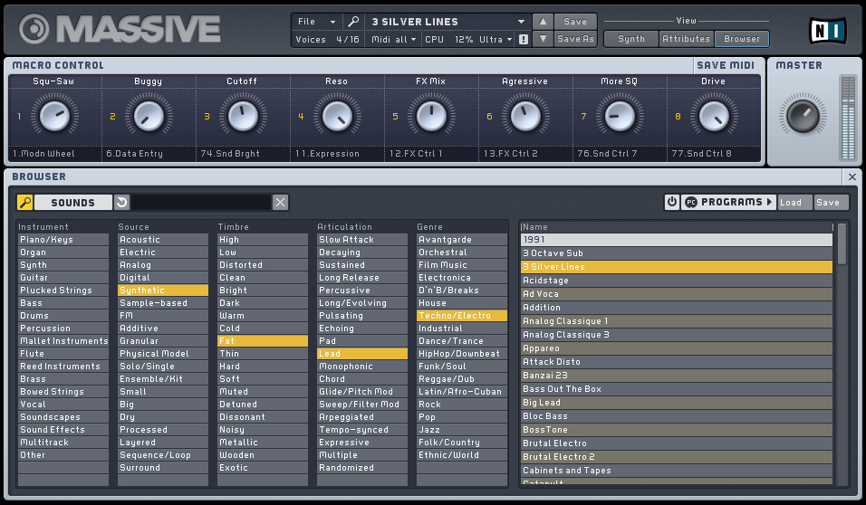Image resolution: width=866 pixels, height=505 pixels.
Task: Click the Master volume knob
Action: (802, 117)
